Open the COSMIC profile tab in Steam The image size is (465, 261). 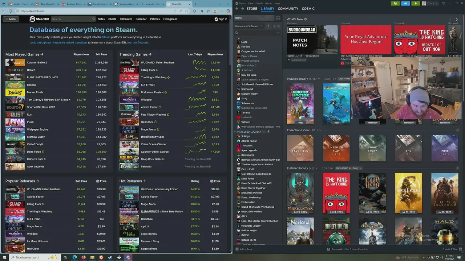point(308,8)
